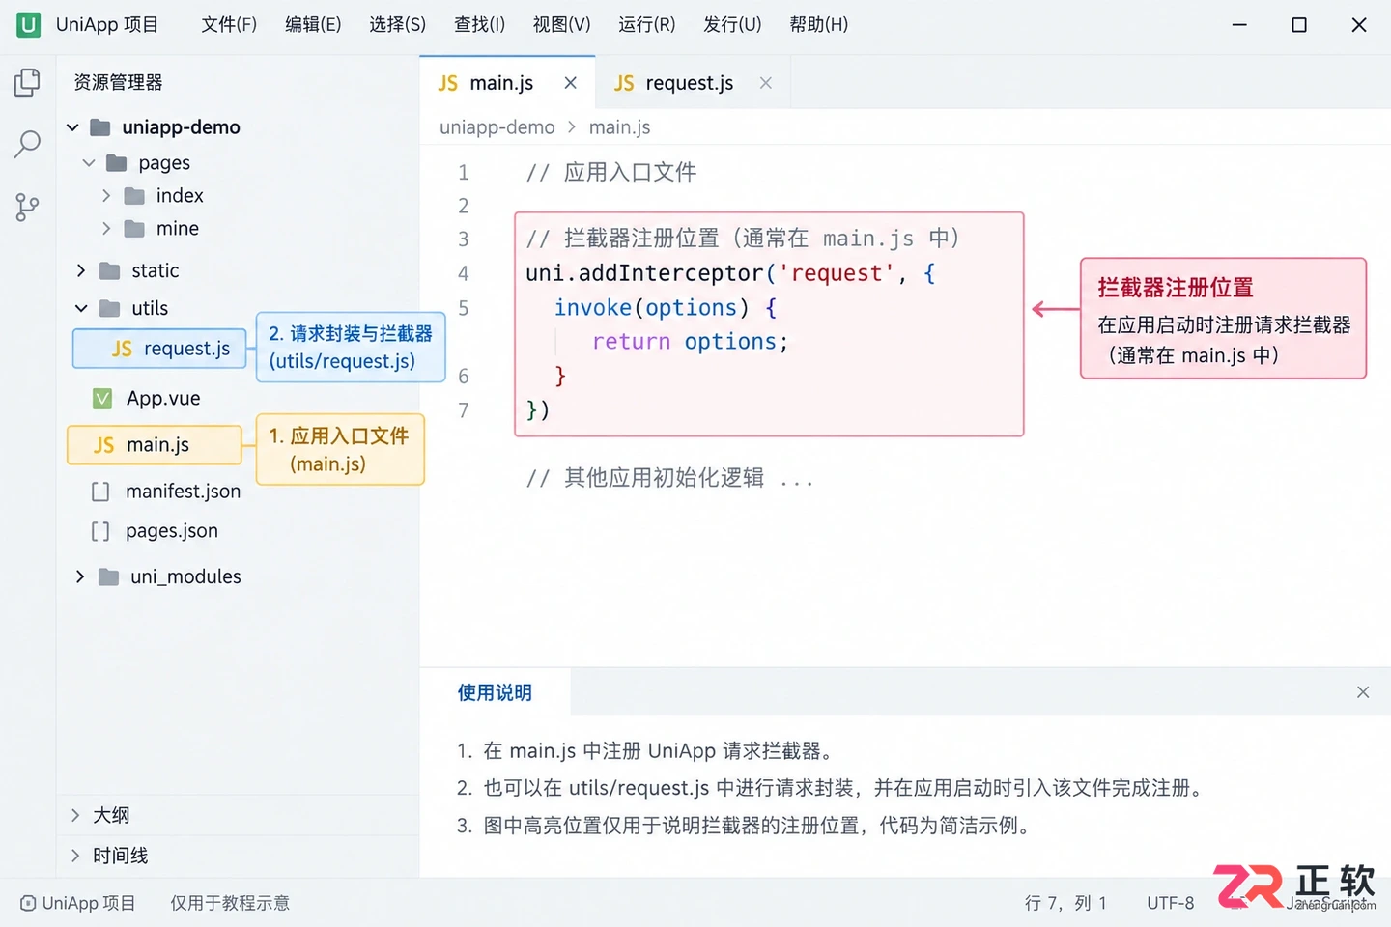Click the static folder icon
This screenshot has width=1391, height=927.
[109, 271]
